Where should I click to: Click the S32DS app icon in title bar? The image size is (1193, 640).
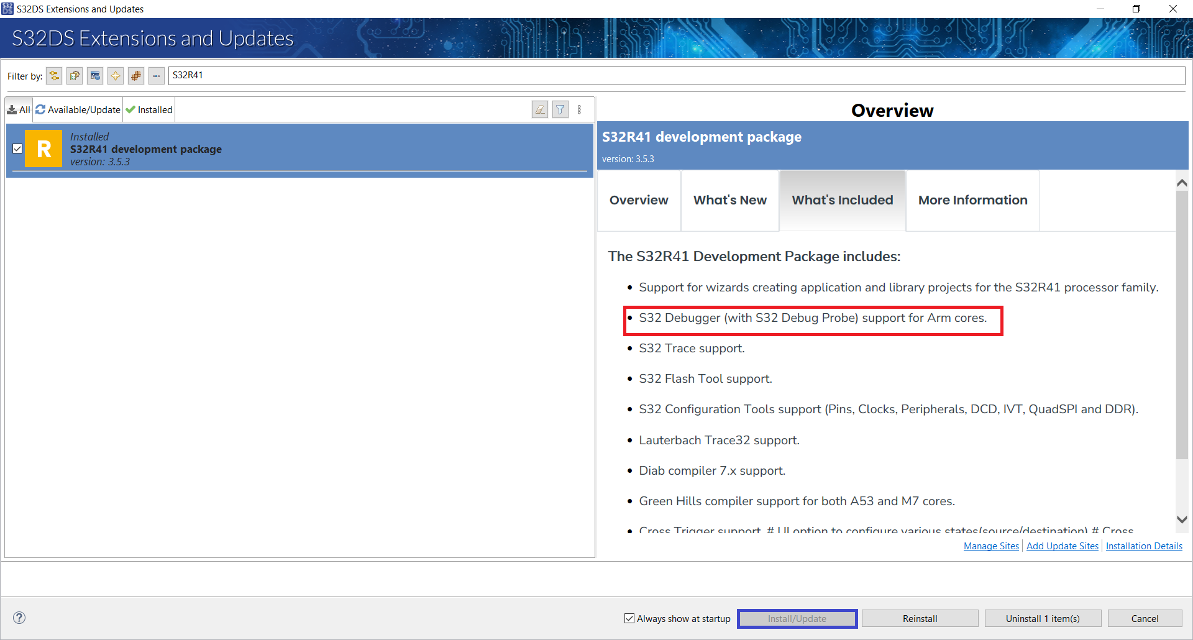[7, 9]
